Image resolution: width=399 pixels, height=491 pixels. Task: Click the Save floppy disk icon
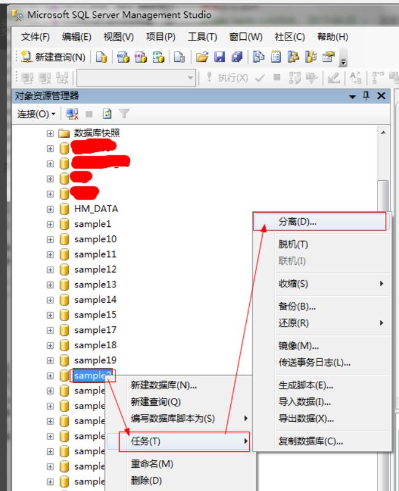(220, 57)
